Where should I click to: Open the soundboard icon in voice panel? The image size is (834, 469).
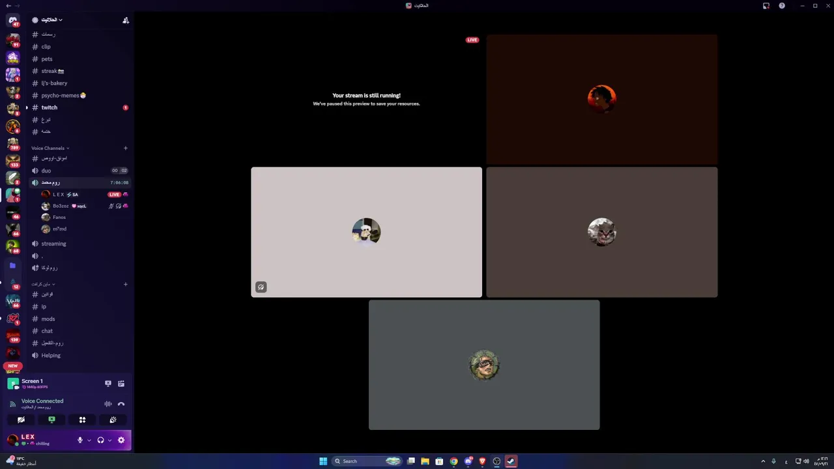[113, 420]
